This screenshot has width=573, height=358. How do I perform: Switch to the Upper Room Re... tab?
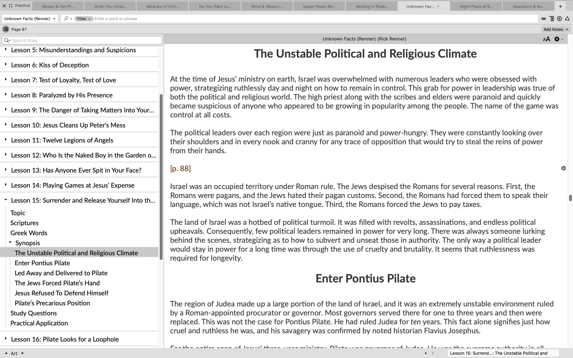[319, 6]
